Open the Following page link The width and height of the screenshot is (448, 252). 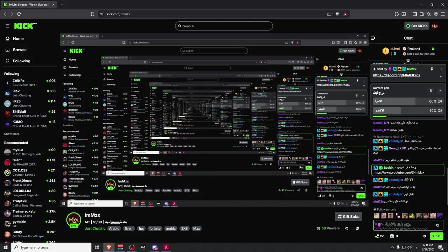pos(18,61)
